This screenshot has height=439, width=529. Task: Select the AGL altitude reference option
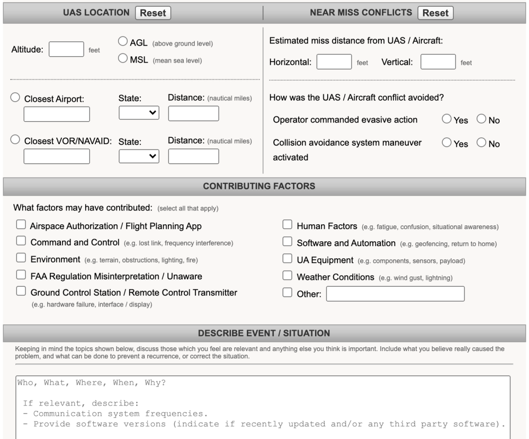point(123,42)
